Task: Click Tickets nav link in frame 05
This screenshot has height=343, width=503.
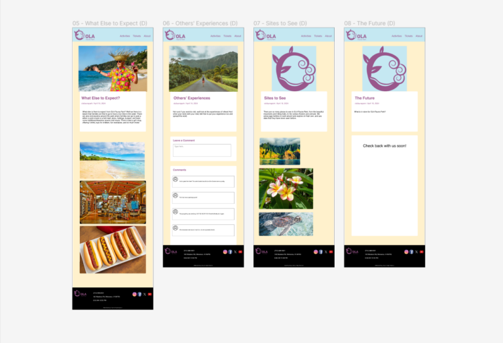Action: (137, 36)
